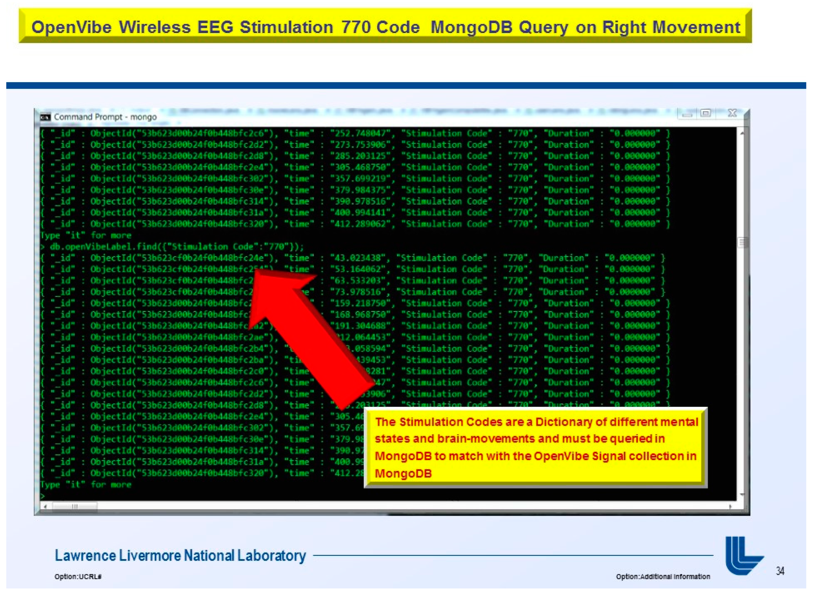Click the Lawrence Livermore National Laboratory text
This screenshot has height=594, width=813.
coord(180,555)
